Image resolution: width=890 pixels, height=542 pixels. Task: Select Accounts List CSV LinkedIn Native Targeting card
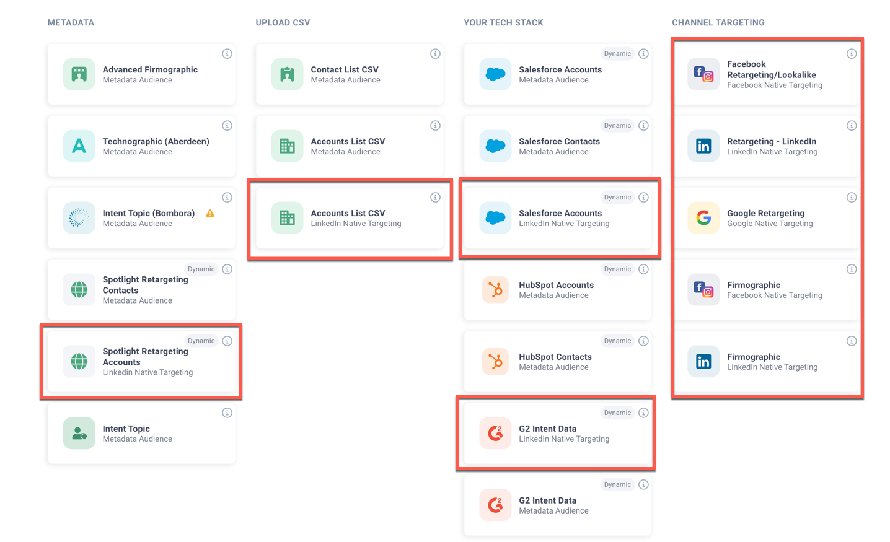(x=350, y=219)
